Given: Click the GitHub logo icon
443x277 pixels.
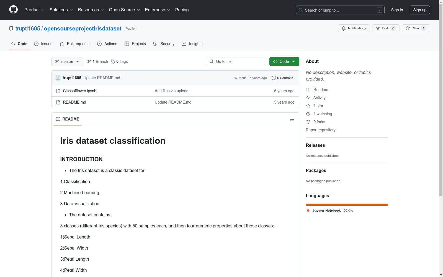Looking at the screenshot, I should pyautogui.click(x=13, y=10).
